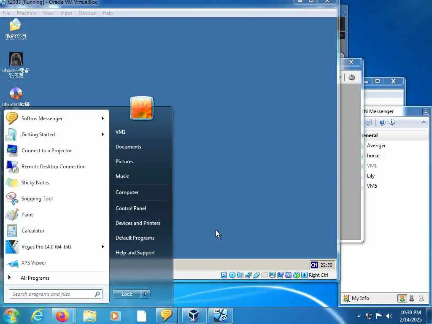Open shutdown options arrow beside Lock
The height and width of the screenshot is (324, 432).
pyautogui.click(x=146, y=294)
